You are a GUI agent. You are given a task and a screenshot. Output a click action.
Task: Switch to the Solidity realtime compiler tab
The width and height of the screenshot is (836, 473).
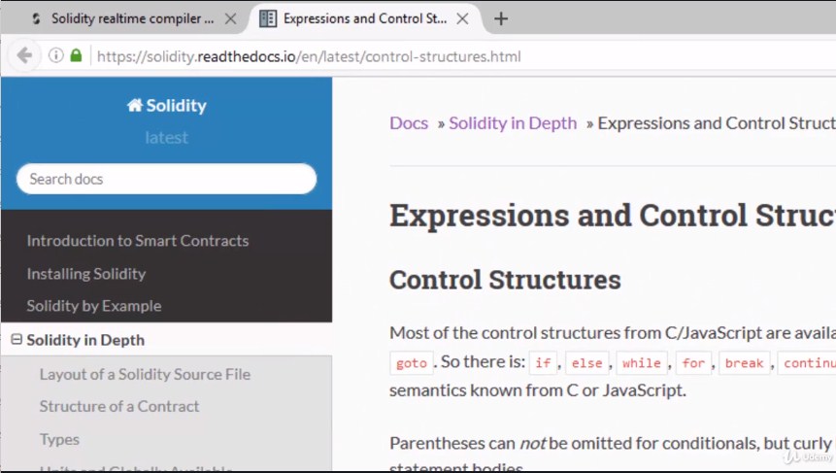pos(132,18)
